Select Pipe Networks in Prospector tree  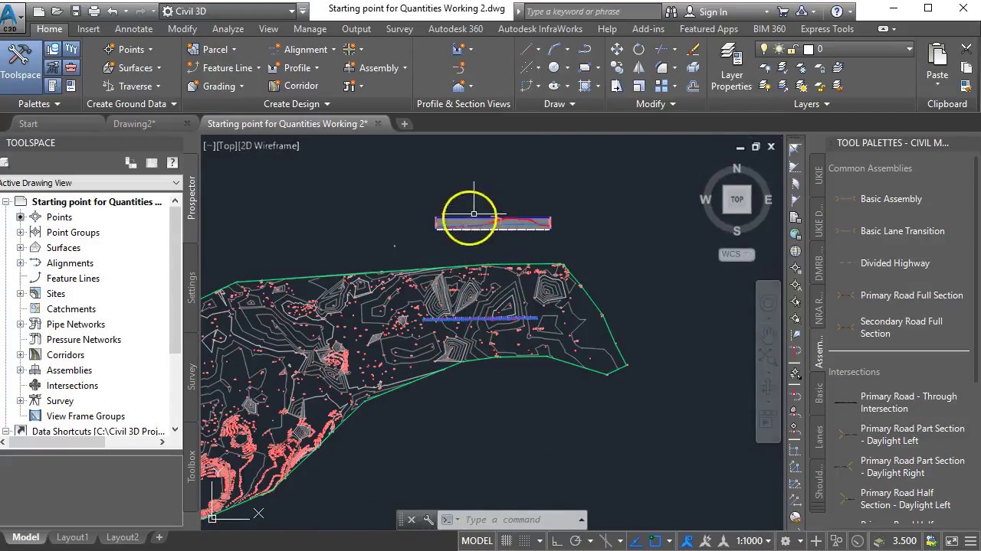click(76, 324)
